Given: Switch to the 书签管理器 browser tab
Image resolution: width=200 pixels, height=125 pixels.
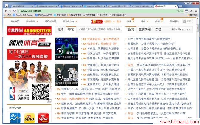Looking at the screenshot, I should pos(23,6).
